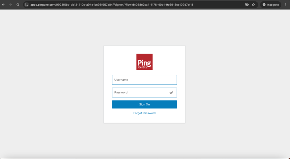Focus the Username input field
Screen dimensions: 290x159
tap(144, 80)
